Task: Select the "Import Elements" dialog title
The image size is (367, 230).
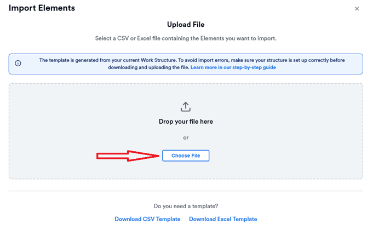Action: pyautogui.click(x=42, y=8)
